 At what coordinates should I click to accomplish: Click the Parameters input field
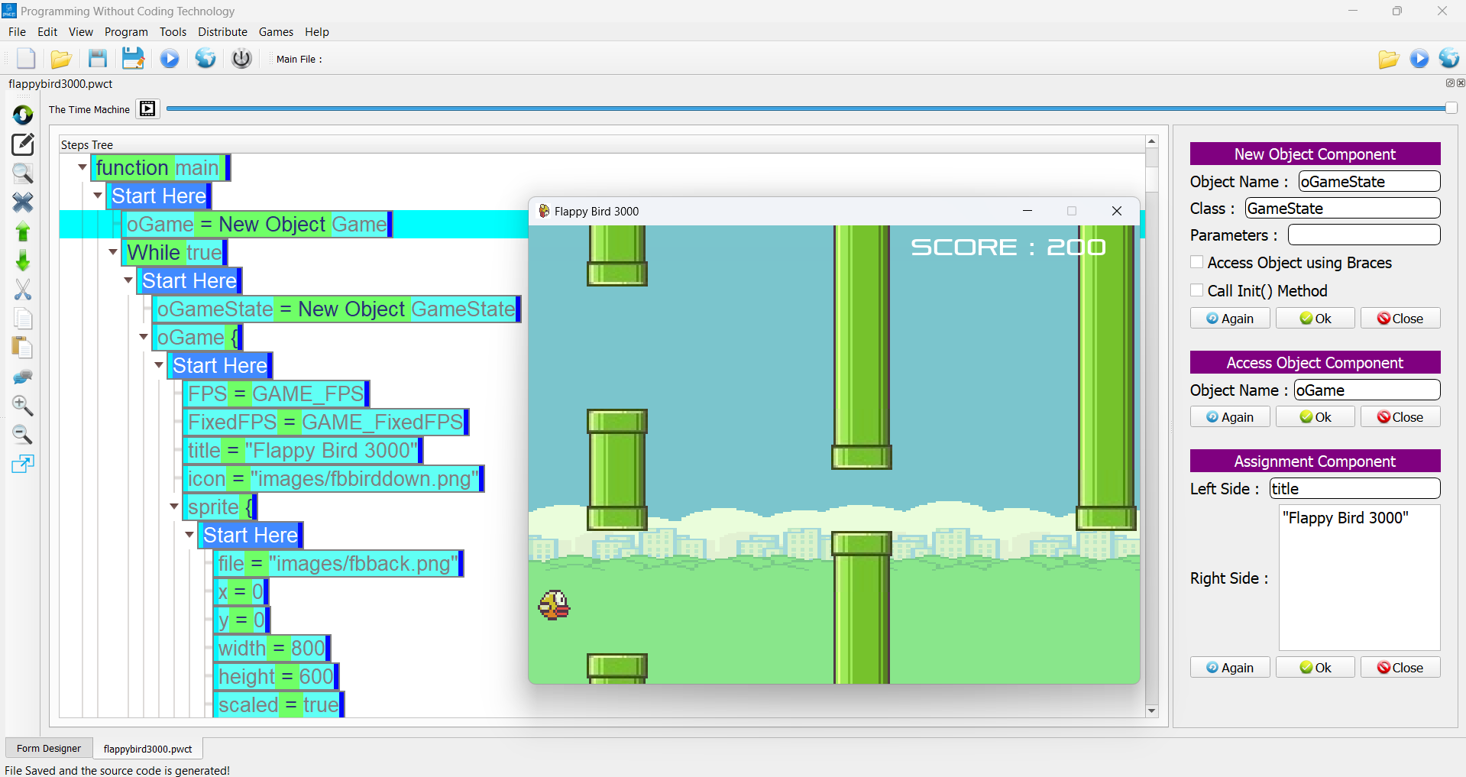click(x=1364, y=235)
